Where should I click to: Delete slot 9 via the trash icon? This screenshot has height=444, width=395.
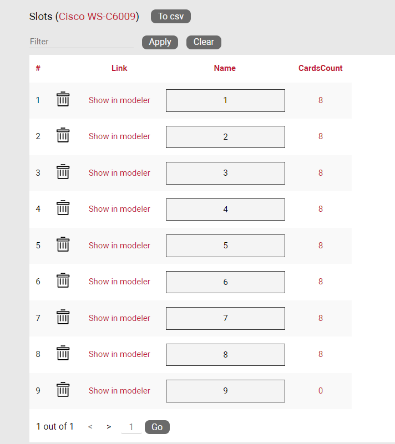pos(63,390)
